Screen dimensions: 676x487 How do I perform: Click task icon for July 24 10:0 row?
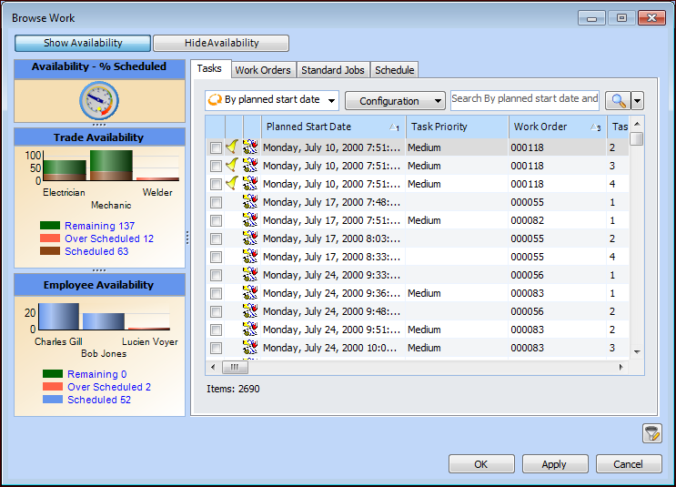pos(250,347)
